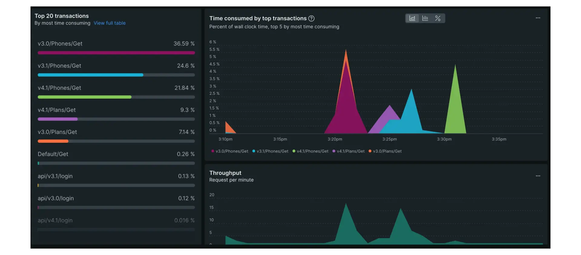Switch to percent chart view
The image size is (581, 255).
point(438,18)
